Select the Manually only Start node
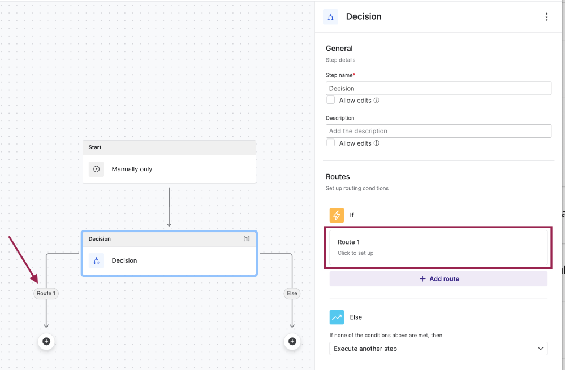The height and width of the screenshot is (370, 565). click(169, 169)
